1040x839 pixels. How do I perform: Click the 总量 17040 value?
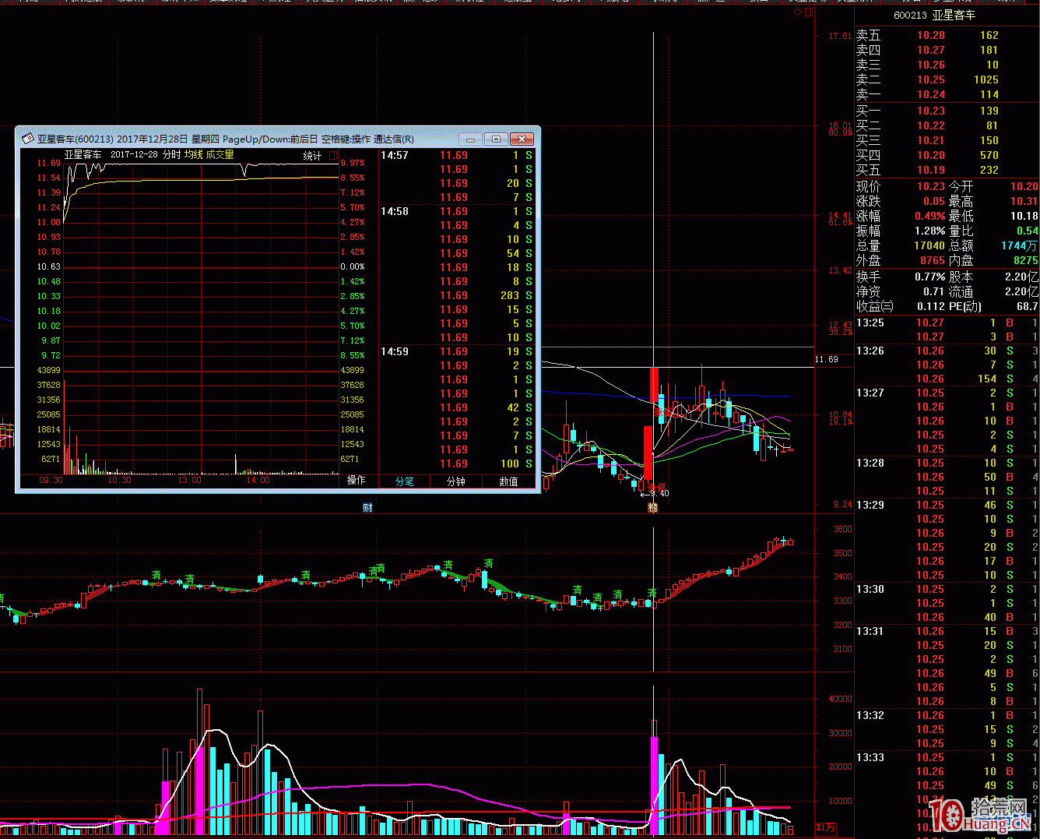point(929,245)
